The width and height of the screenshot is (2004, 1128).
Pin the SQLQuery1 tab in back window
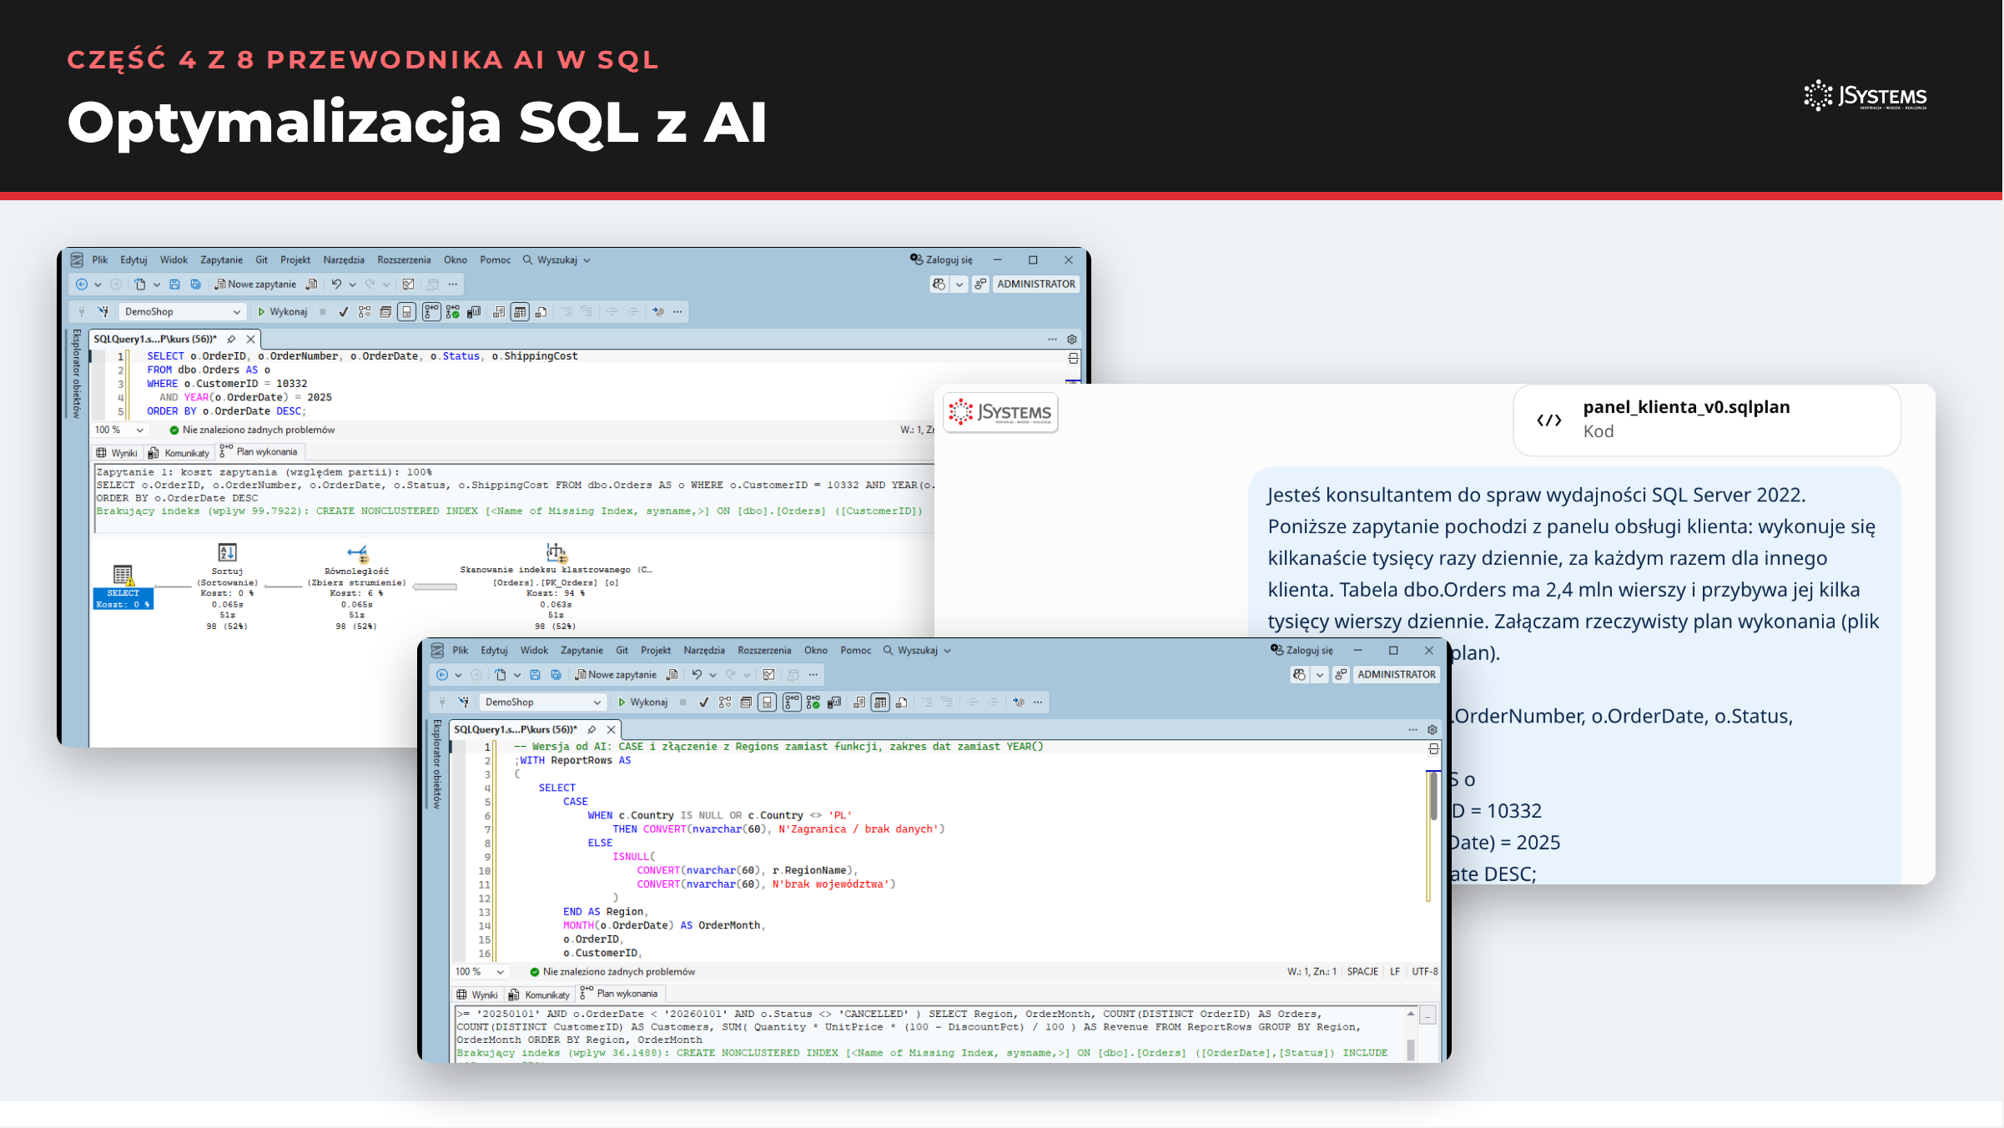click(x=232, y=339)
